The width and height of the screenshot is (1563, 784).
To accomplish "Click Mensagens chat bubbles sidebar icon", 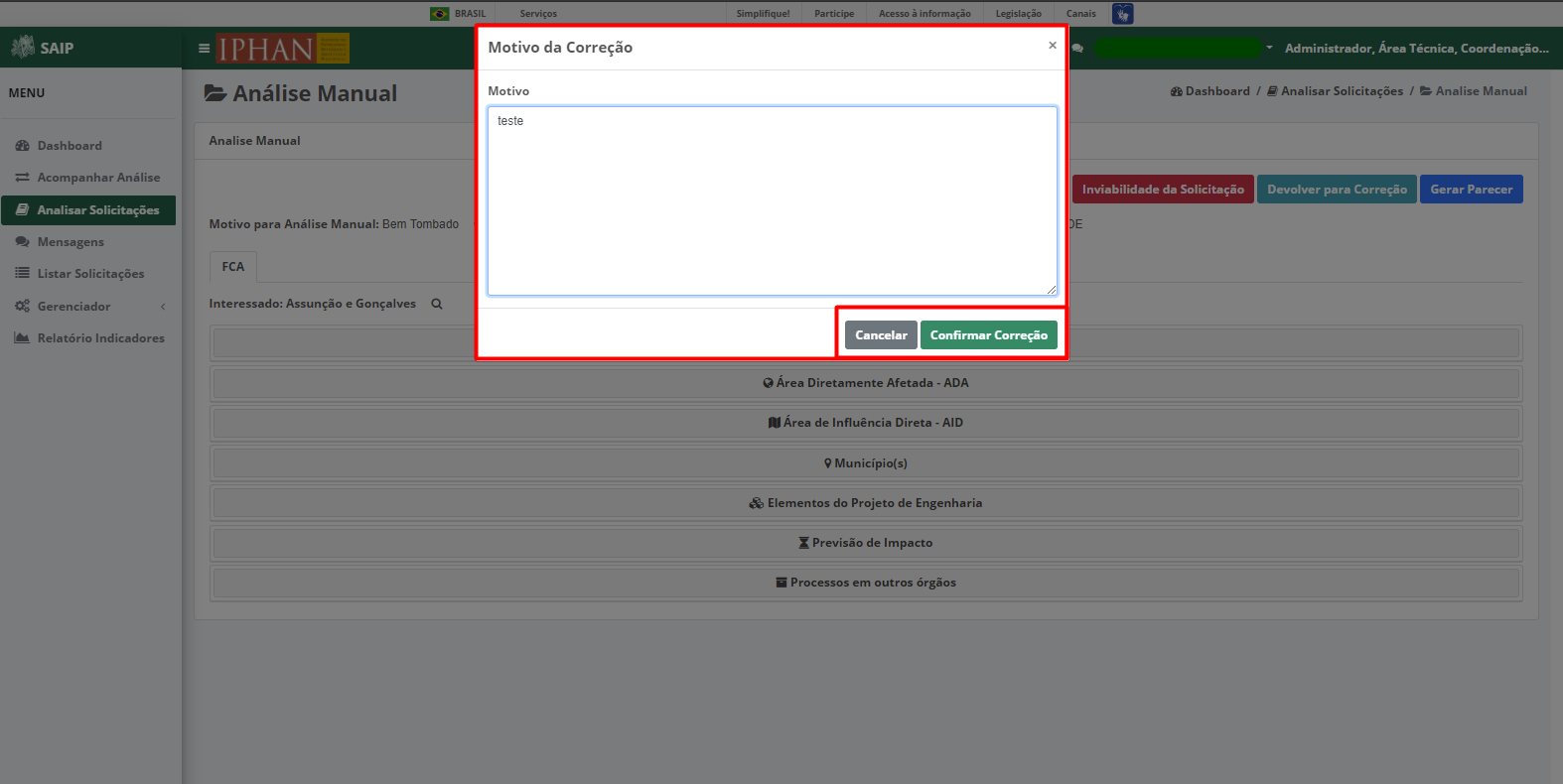I will pyautogui.click(x=22, y=242).
